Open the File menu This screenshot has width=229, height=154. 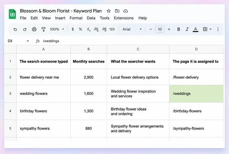tap(23, 18)
